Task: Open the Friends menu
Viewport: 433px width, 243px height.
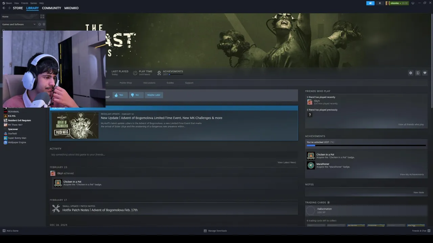Action: point(25,3)
